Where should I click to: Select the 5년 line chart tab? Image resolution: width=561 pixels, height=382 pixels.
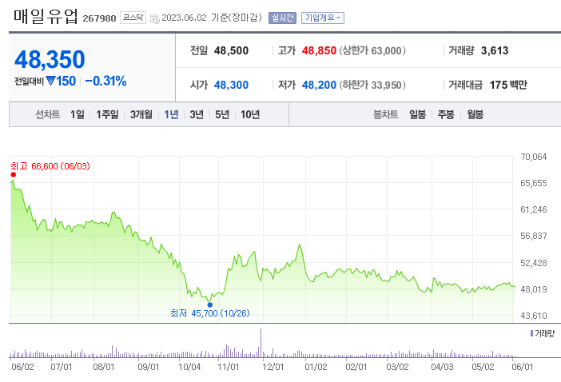click(222, 114)
